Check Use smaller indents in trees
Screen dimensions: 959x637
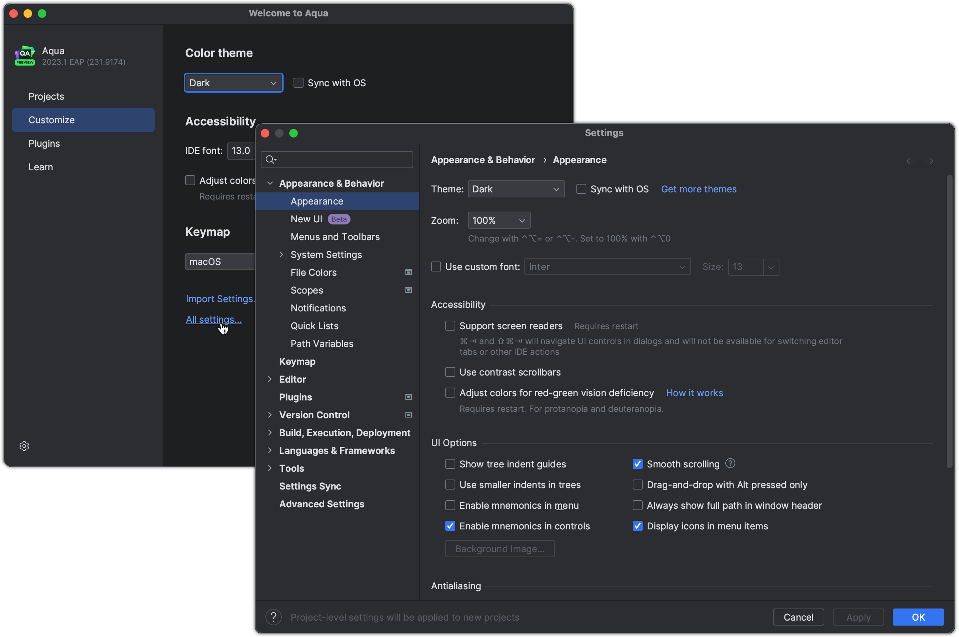[x=450, y=485]
